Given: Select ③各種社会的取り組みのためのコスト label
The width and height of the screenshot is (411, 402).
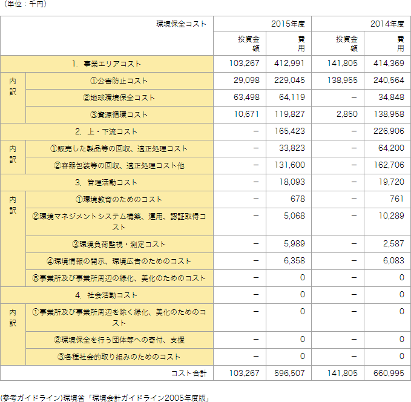Looking at the screenshot, I should click(x=119, y=357).
